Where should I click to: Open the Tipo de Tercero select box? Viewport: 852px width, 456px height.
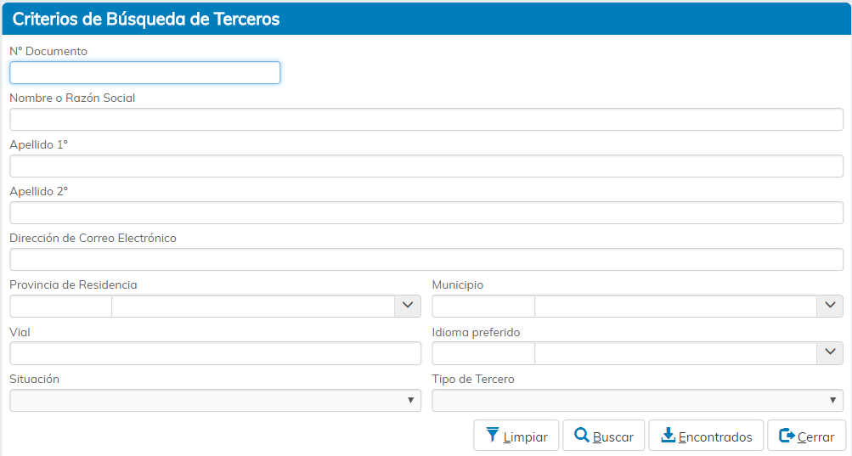[x=637, y=400]
